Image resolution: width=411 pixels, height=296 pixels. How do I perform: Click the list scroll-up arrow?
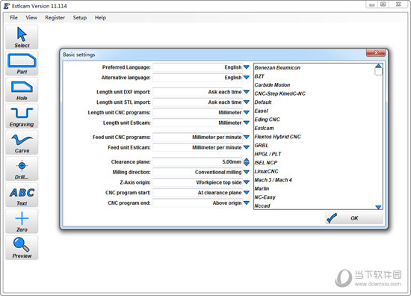coord(378,66)
